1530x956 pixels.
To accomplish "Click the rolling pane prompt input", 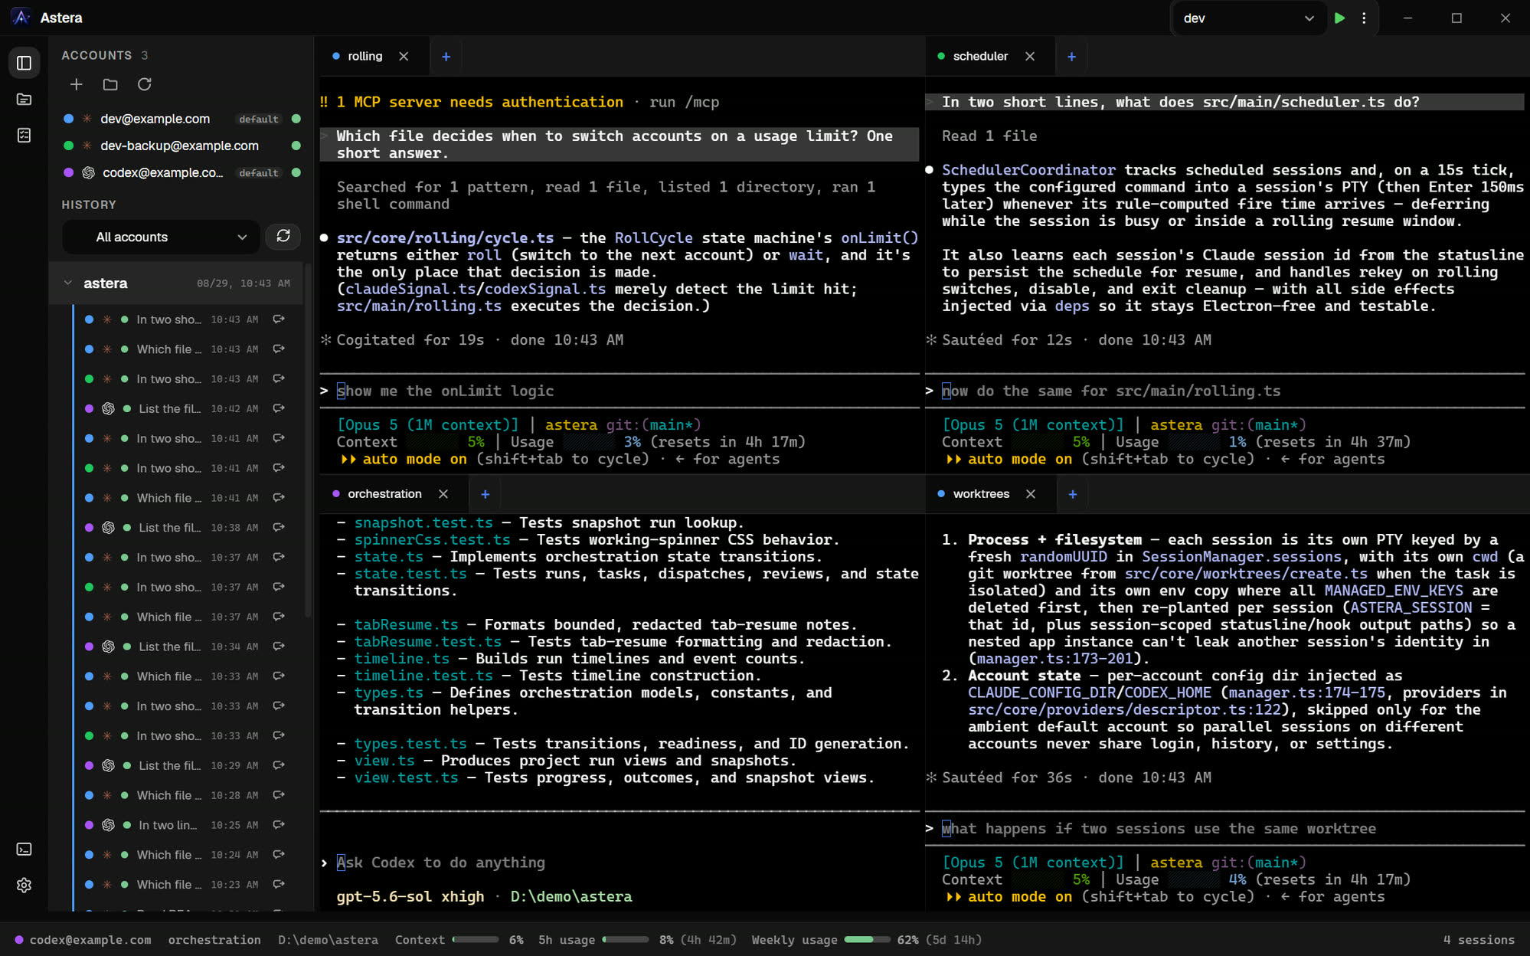I will (620, 391).
